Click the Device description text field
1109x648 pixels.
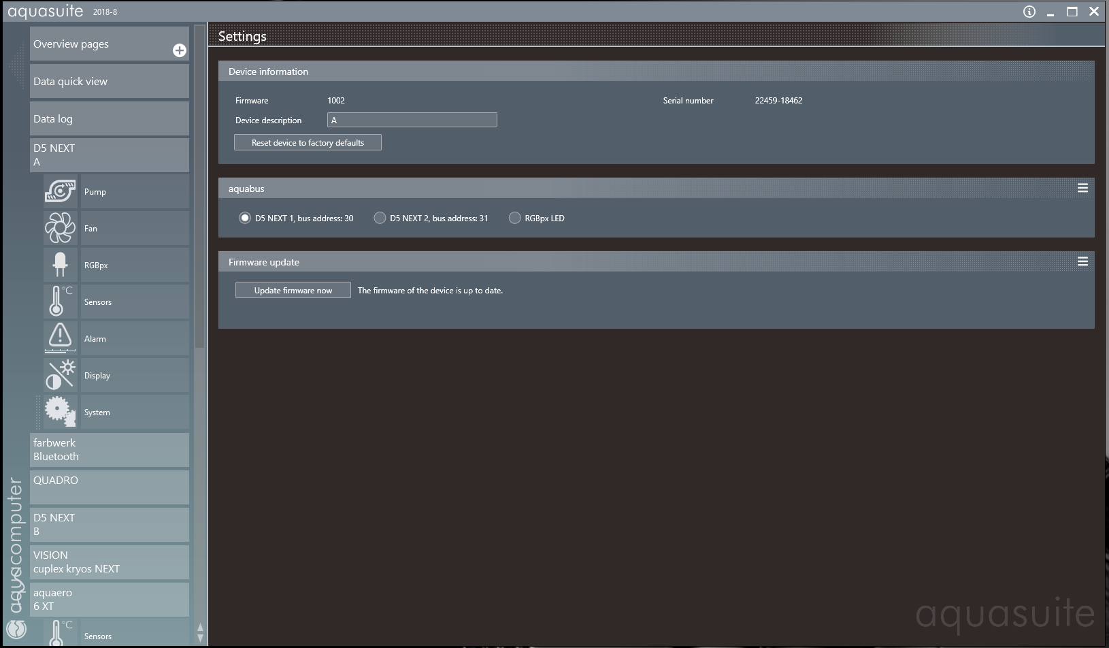click(x=412, y=120)
